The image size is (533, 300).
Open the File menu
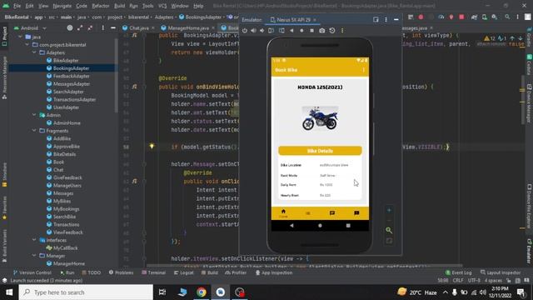(17, 6)
